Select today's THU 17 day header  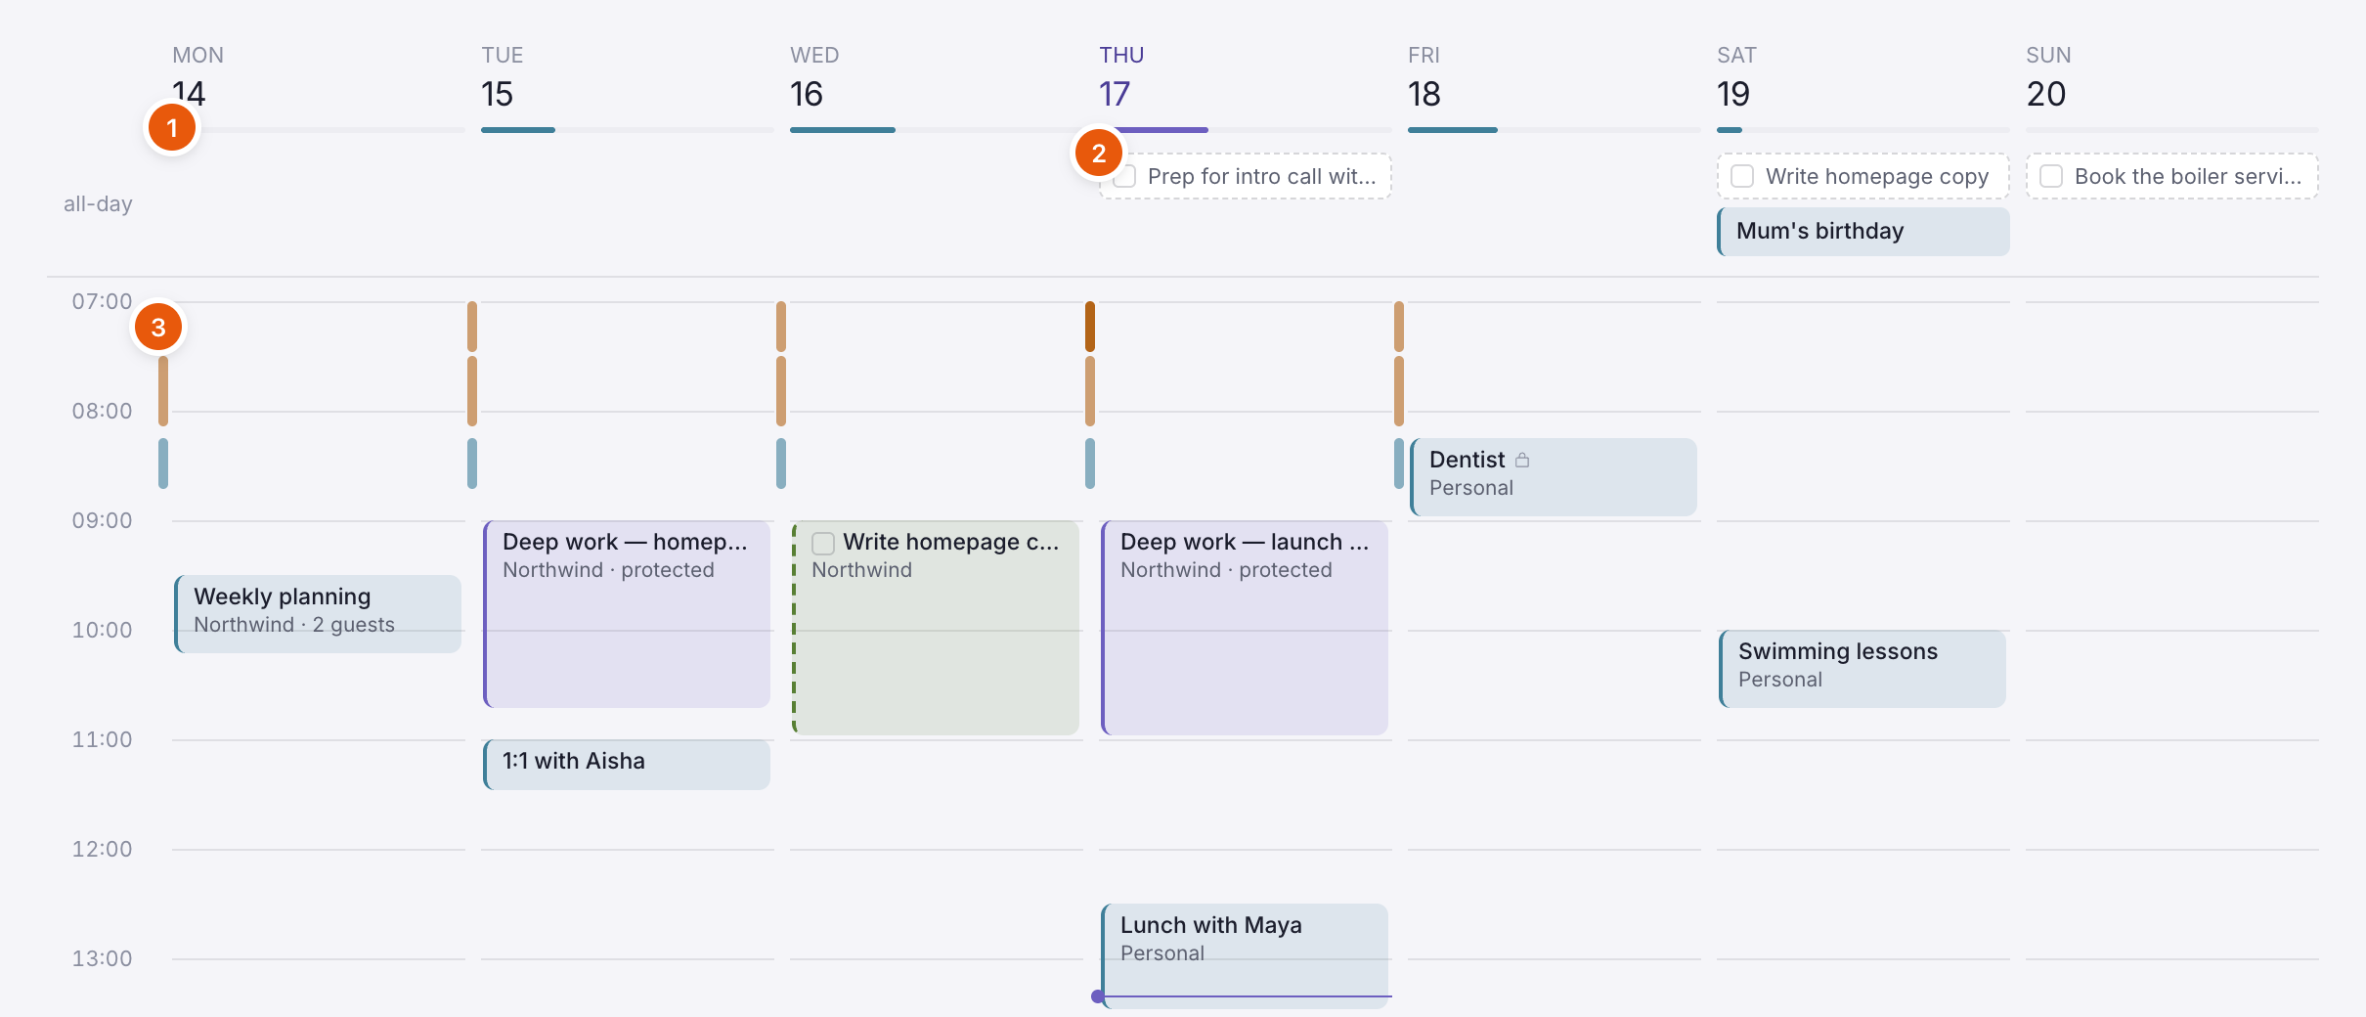[1121, 77]
